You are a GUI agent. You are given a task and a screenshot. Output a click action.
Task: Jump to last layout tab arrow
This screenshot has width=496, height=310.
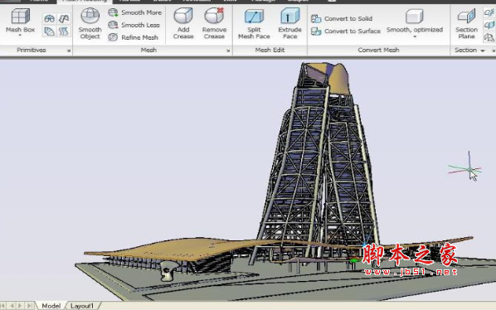click(29, 306)
